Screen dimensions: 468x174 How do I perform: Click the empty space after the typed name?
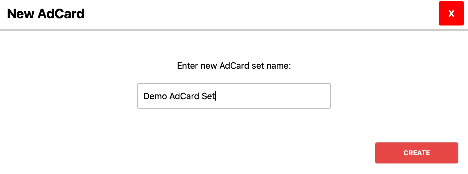pyautogui.click(x=271, y=96)
